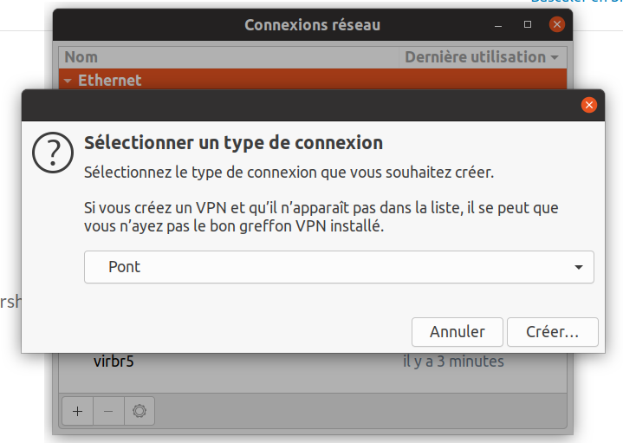This screenshot has width=623, height=443.
Task: Sort by the Nom column header
Action: click(229, 57)
